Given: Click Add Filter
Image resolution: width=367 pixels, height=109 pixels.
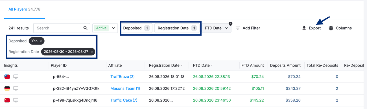Looking at the screenshot, I should point(248,28).
